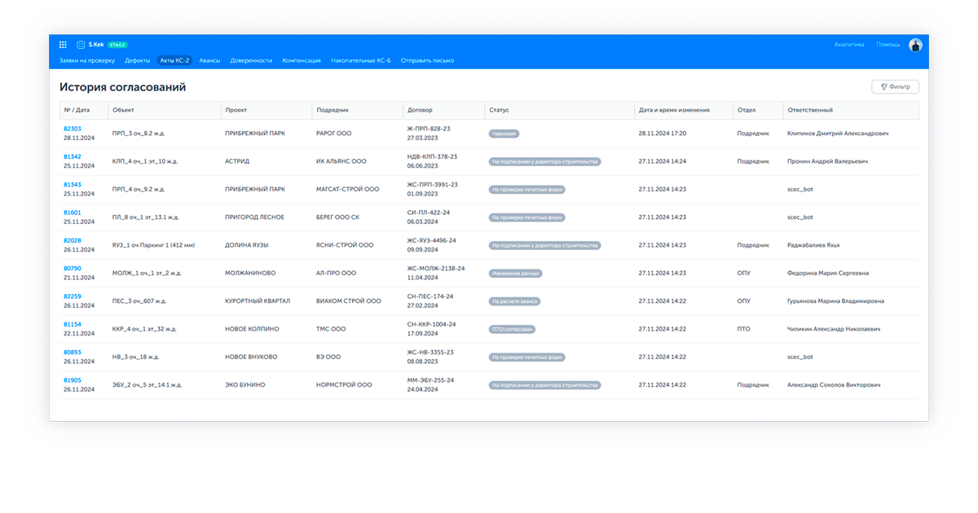978x513 pixels.
Task: Switch to Доверенности tab
Action: (x=251, y=60)
